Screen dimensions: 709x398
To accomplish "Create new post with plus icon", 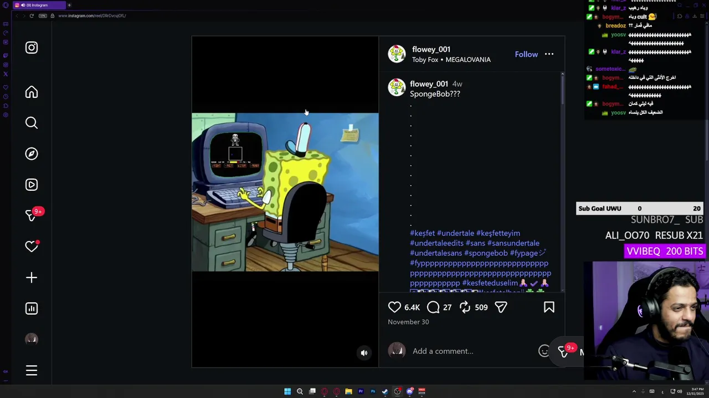I will [x=32, y=277].
